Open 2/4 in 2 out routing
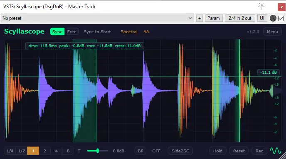 240,18
